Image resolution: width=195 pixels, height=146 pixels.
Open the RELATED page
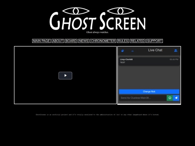pyautogui.click(x=138, y=41)
